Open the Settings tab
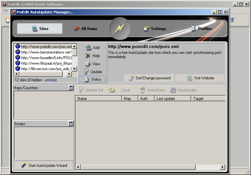Viewport: 251px width, 175px height. [x=155, y=29]
